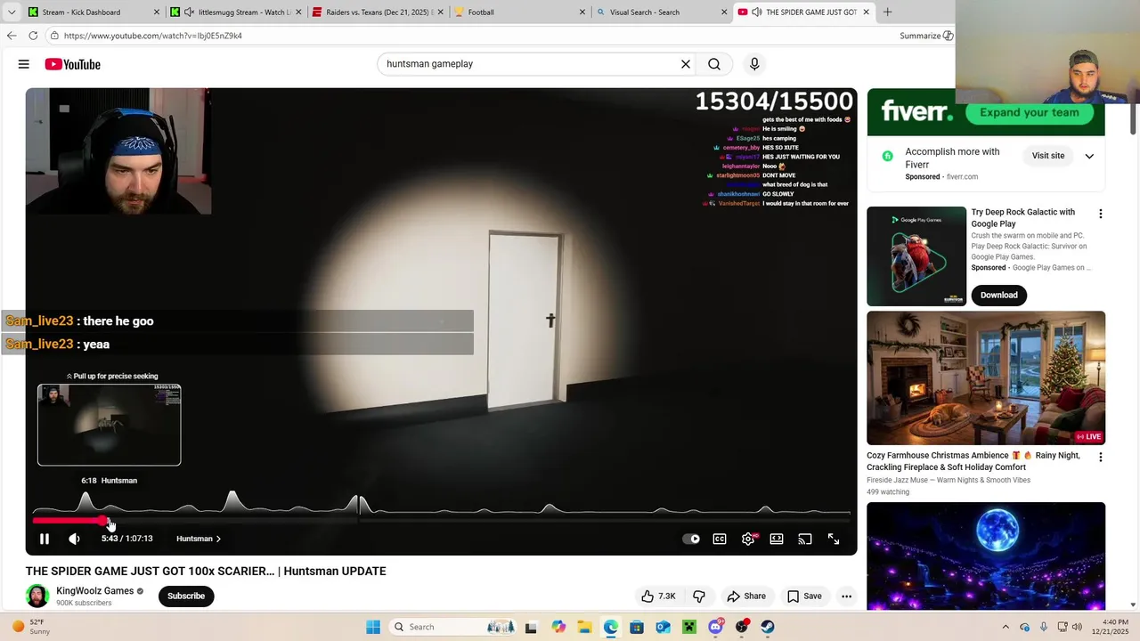The height and width of the screenshot is (641, 1140).
Task: Switch to Football tab
Action: tap(520, 12)
